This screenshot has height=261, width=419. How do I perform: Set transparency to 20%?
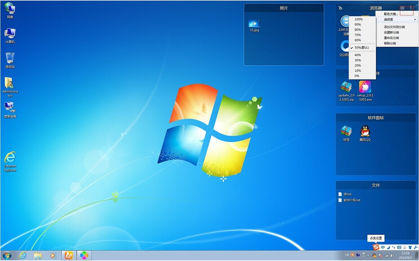[x=362, y=65]
